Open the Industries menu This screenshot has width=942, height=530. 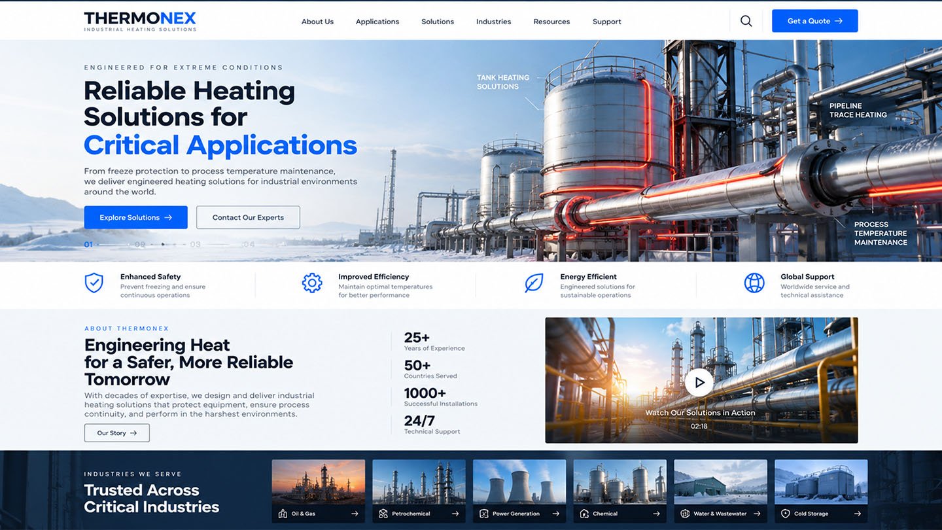coord(494,22)
